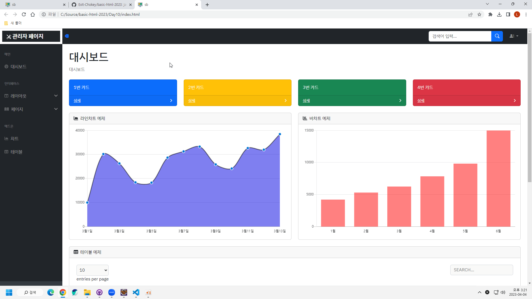Select 테이블 sidebar item

[16, 152]
